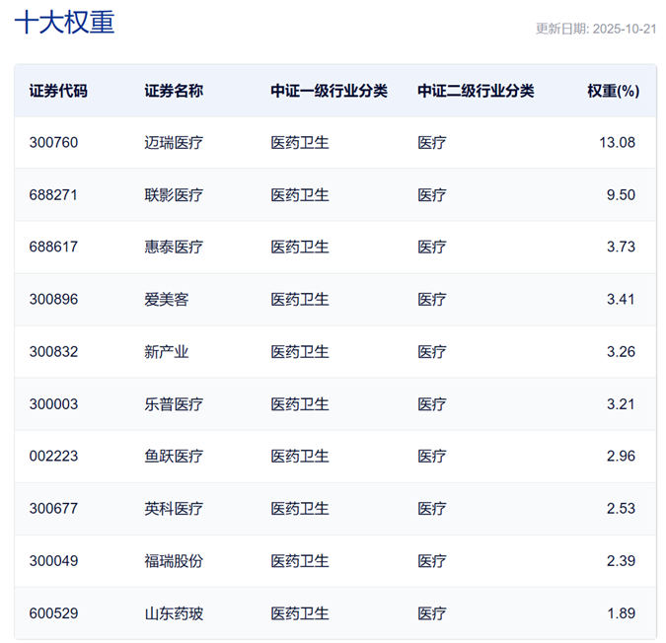Click 医疗 in the 乐普医疗 row
666x643 pixels.
(431, 404)
